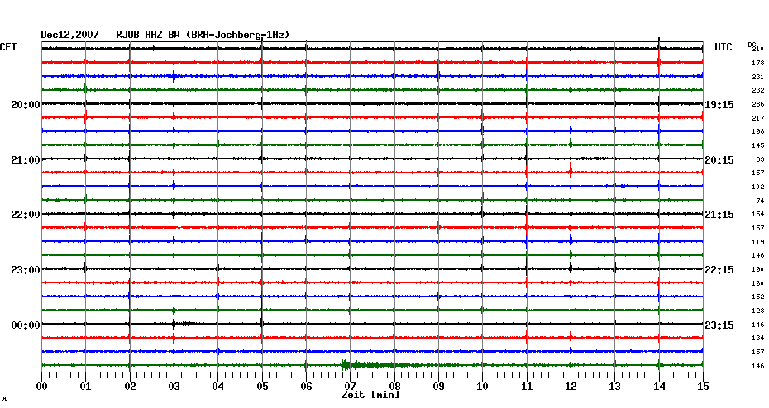Click minute 09 on the time axis
The width and height of the screenshot is (769, 408).
(x=438, y=387)
